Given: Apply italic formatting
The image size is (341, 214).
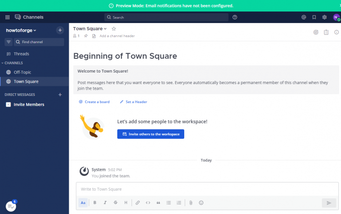Looking at the screenshot, I should point(105,203).
